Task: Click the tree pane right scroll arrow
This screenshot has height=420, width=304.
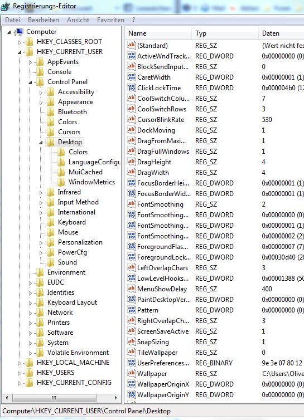Action: tap(116, 398)
